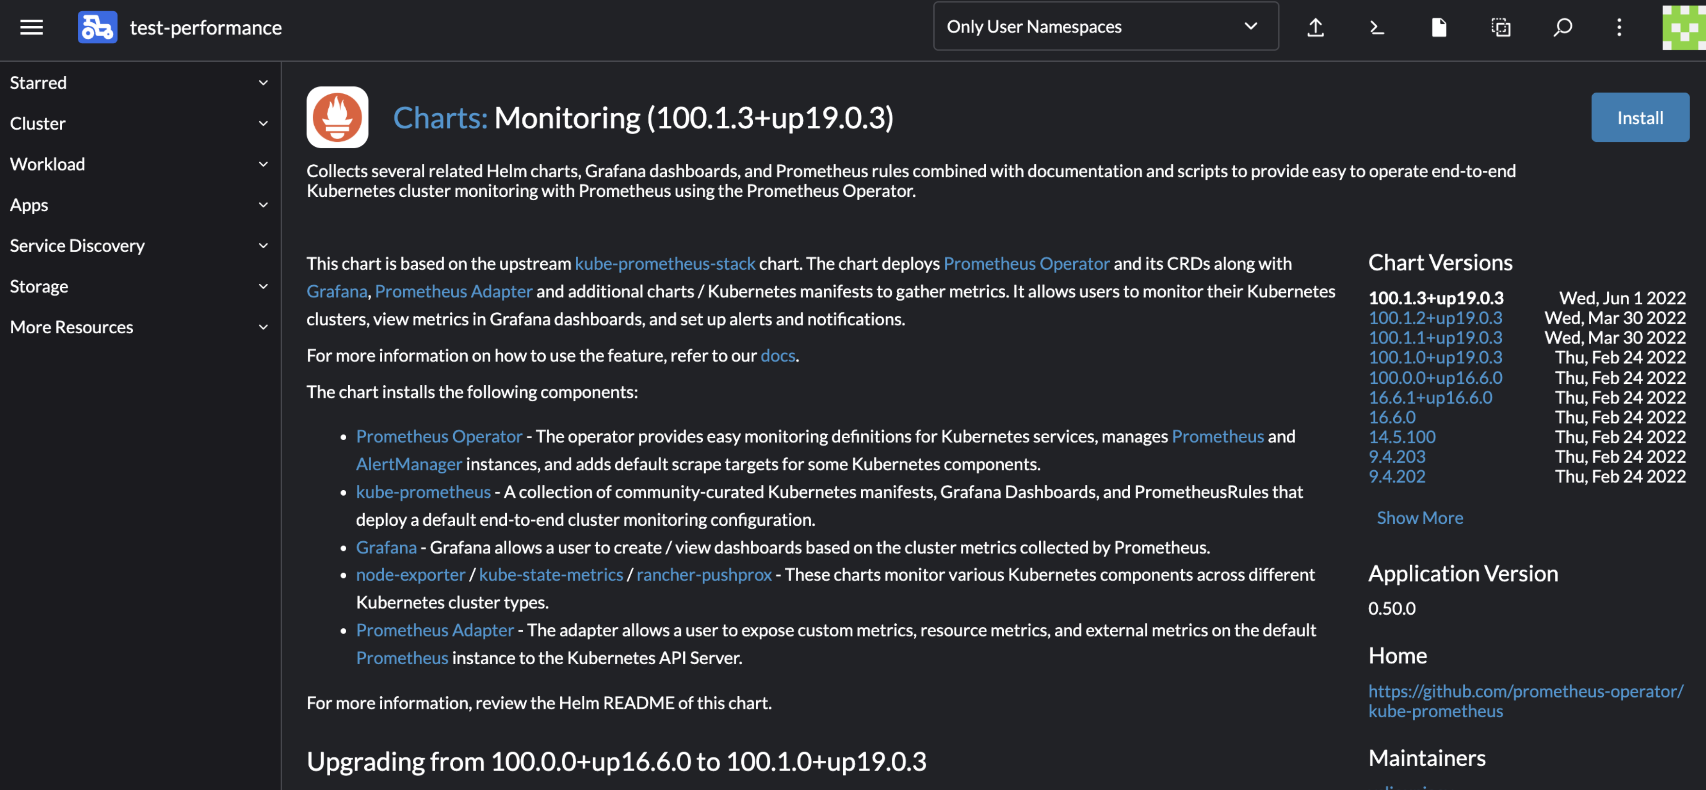This screenshot has height=790, width=1706.
Task: Download the KubeConfig file icon
Action: pyautogui.click(x=1439, y=27)
